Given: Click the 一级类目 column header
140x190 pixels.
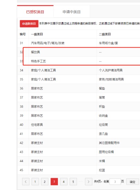Looking at the screenshot, I should pos(37,34).
